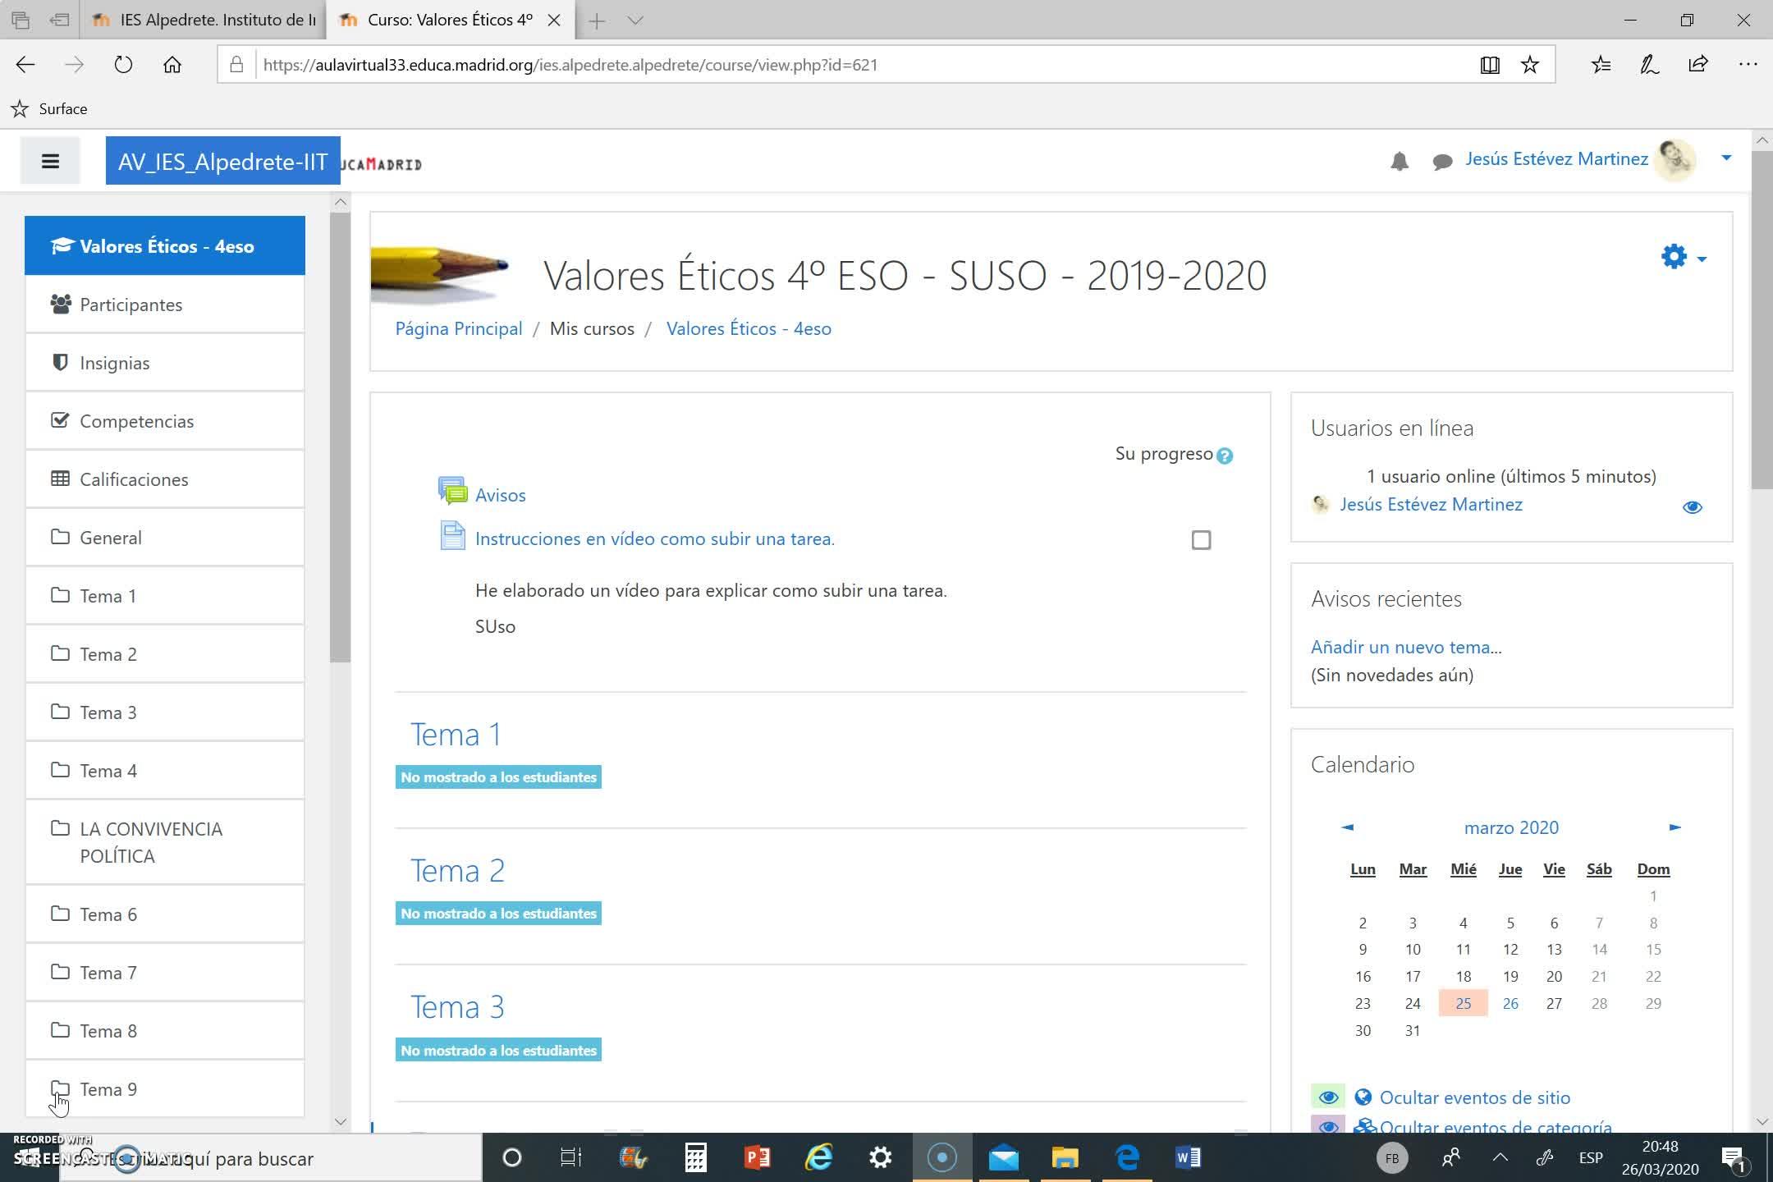1773x1182 pixels.
Task: Open the messages speech bubble icon
Action: pos(1442,162)
